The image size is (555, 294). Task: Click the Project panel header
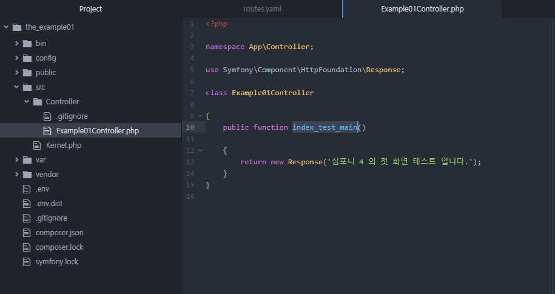tap(91, 9)
